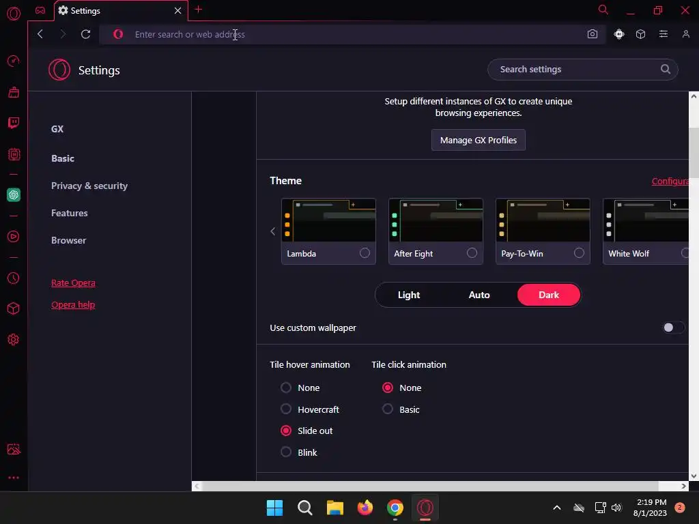
Task: Switch to the Settings tab
Action: [120, 10]
